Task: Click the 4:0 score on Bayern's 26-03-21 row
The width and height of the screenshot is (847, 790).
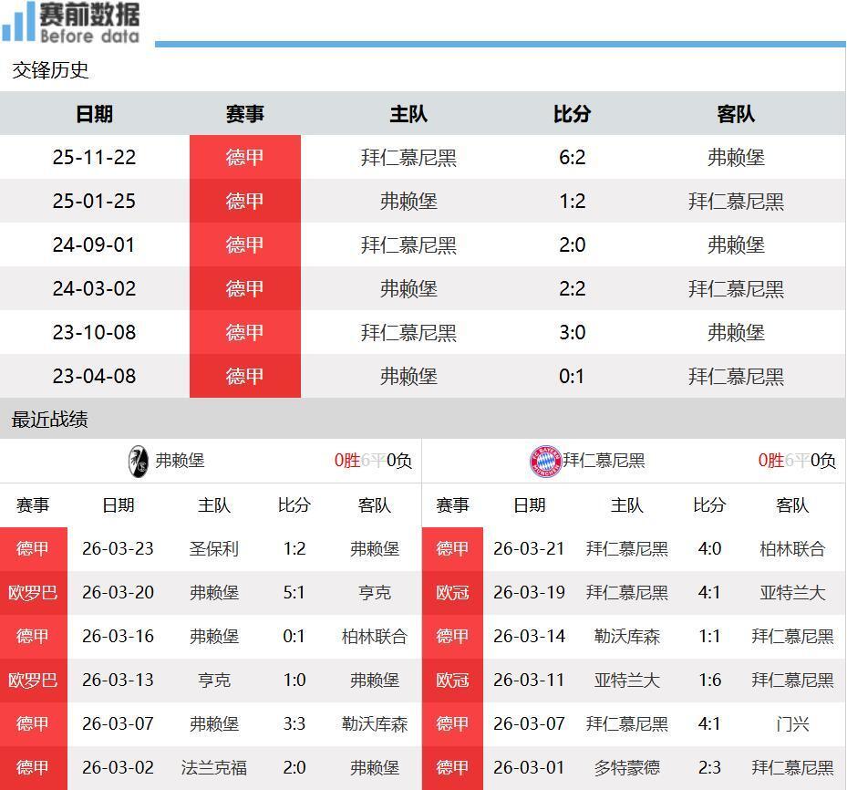Action: (x=708, y=548)
